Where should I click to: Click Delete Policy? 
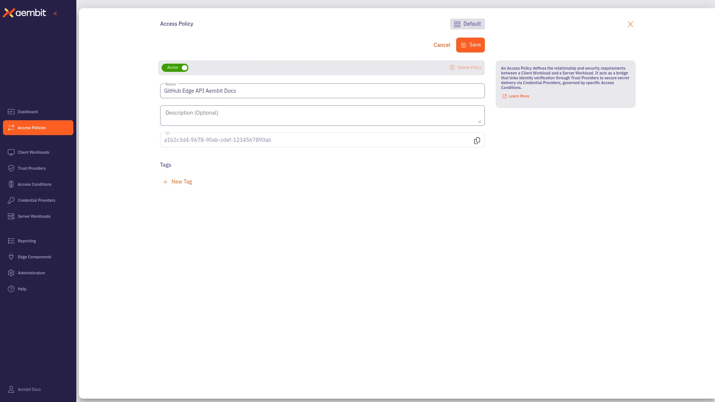[x=465, y=68]
